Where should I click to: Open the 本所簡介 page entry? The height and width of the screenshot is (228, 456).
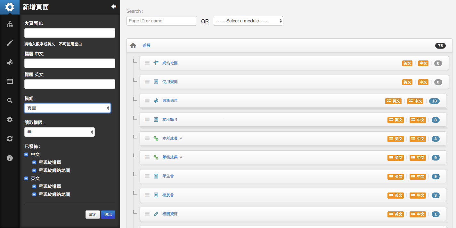click(170, 120)
